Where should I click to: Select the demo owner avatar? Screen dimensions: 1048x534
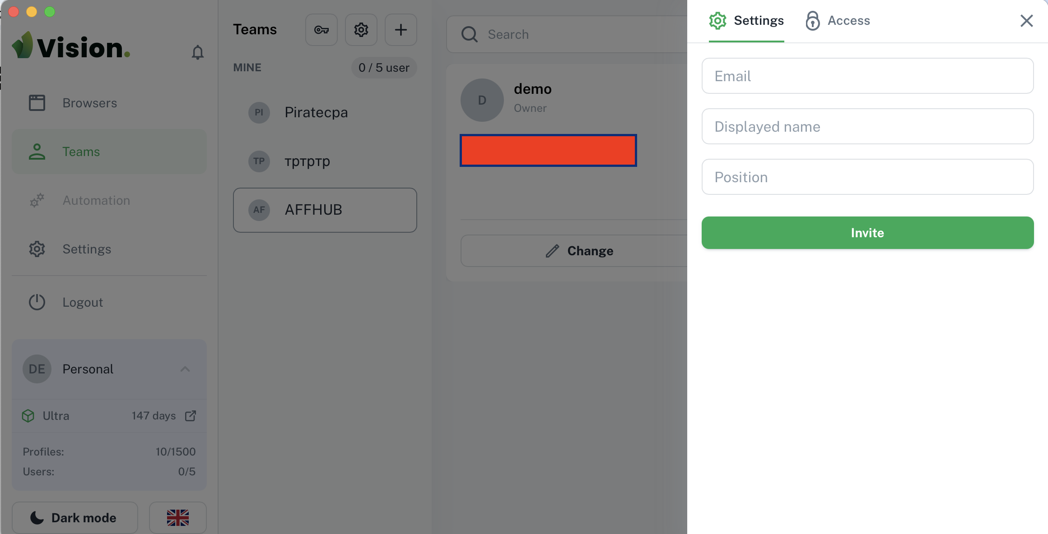pyautogui.click(x=482, y=100)
